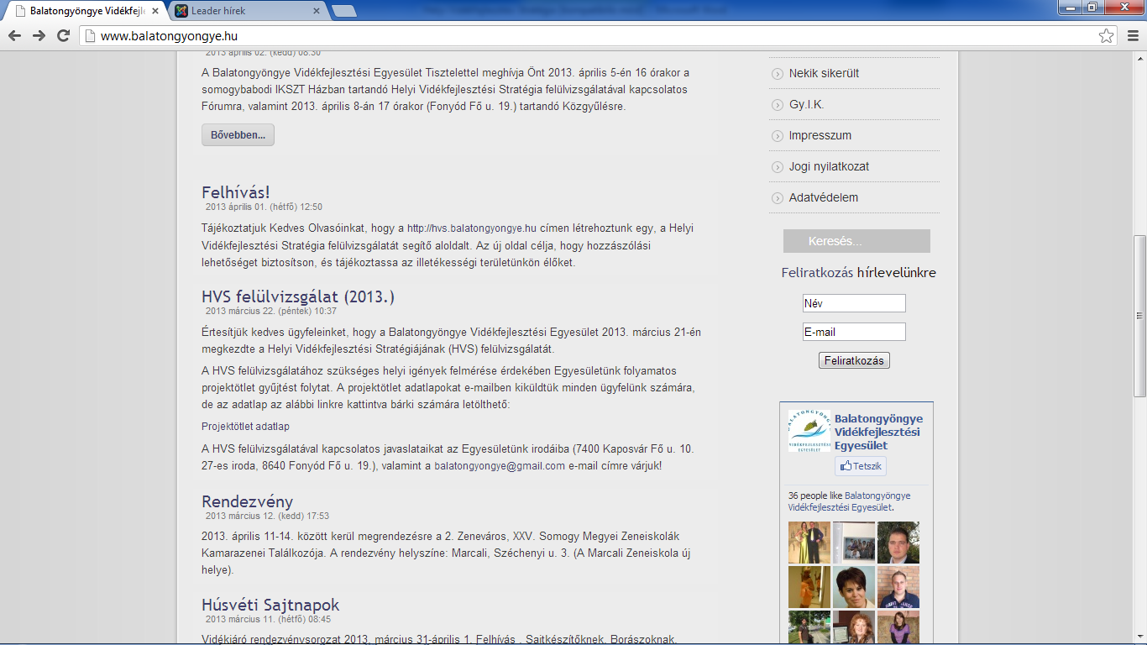Reload the page with the refresh icon
This screenshot has width=1147, height=645.
(63, 35)
